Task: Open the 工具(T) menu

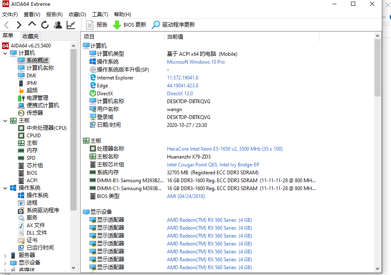Action: pos(100,15)
